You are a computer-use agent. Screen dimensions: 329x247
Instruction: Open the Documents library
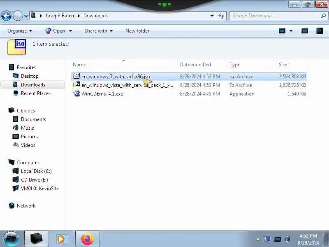click(x=33, y=119)
